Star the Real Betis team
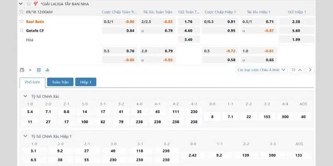333x166 pixels. coord(22,22)
